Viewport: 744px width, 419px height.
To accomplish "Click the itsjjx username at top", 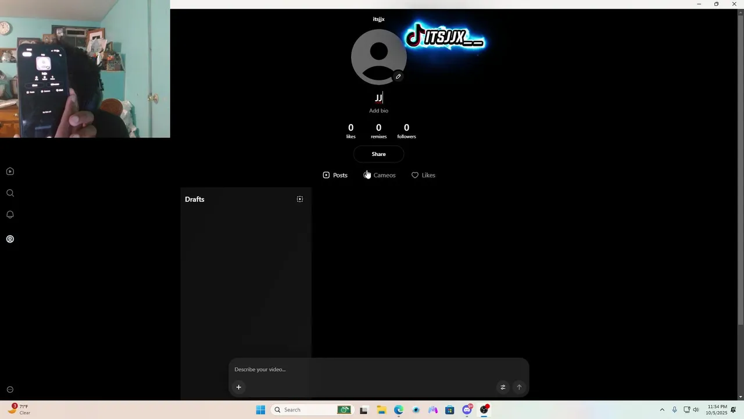I will pyautogui.click(x=378, y=19).
